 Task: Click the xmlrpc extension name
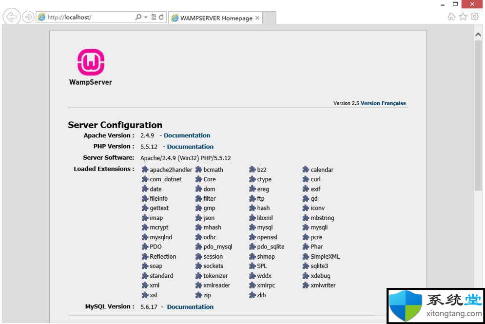(x=266, y=286)
